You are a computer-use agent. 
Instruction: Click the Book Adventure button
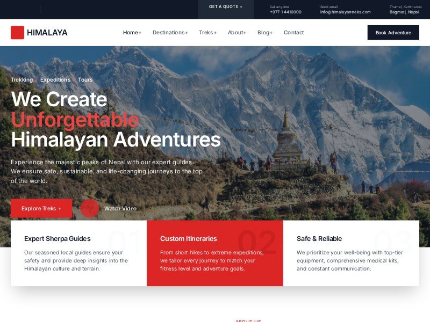point(393,33)
